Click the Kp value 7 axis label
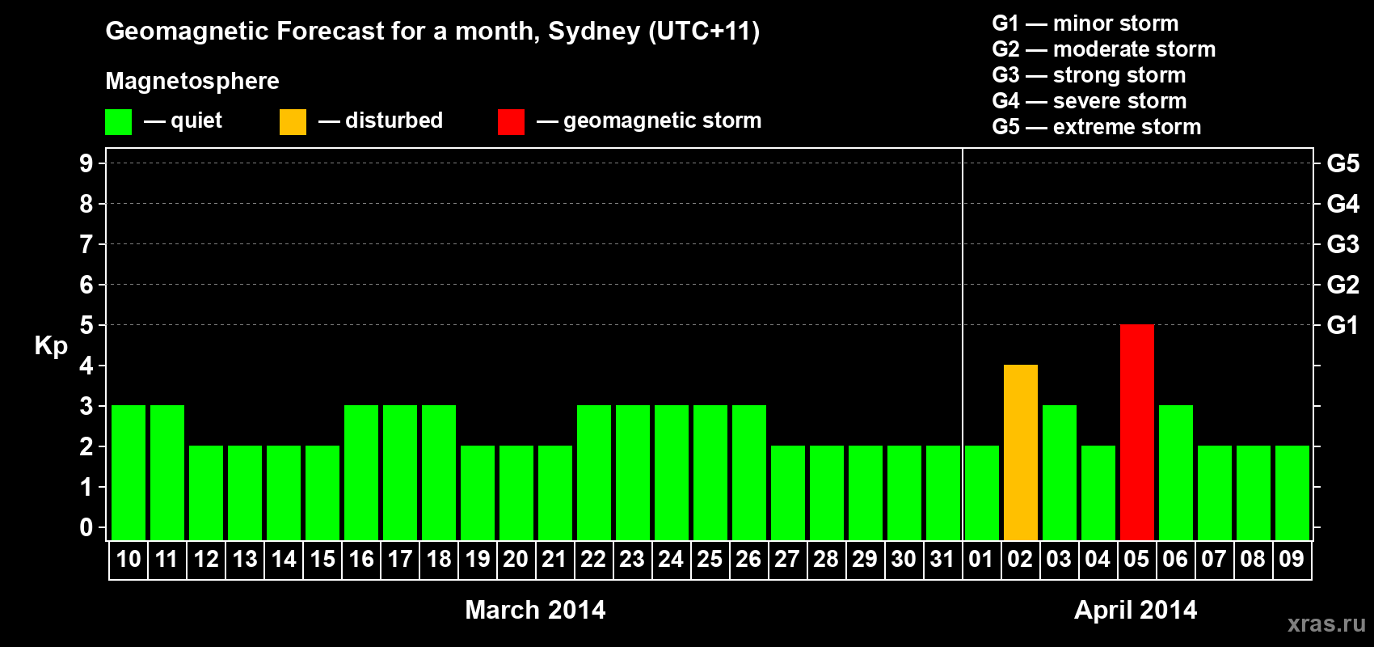Image resolution: width=1374 pixels, height=647 pixels. tap(86, 244)
